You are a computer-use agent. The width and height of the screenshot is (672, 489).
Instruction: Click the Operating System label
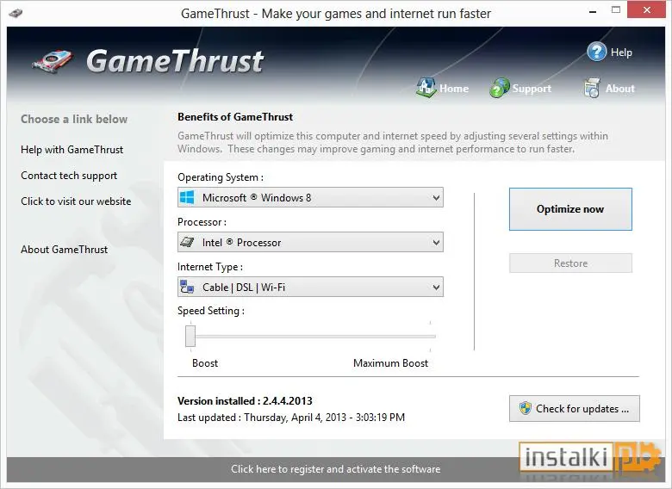221,177
